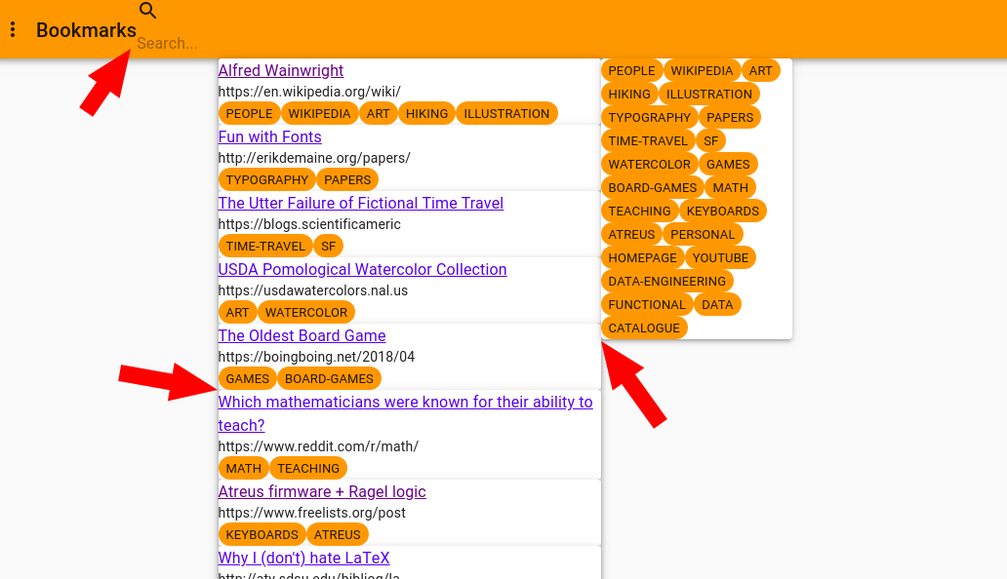Select GAMES tag under Oldest Board Game
The height and width of the screenshot is (579, 1007).
tap(247, 379)
